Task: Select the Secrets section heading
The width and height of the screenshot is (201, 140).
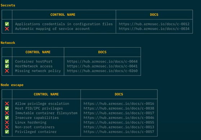Action: tap(8, 5)
